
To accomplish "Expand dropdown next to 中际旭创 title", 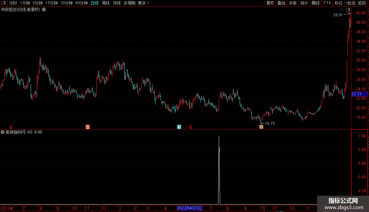I will (x=44, y=10).
